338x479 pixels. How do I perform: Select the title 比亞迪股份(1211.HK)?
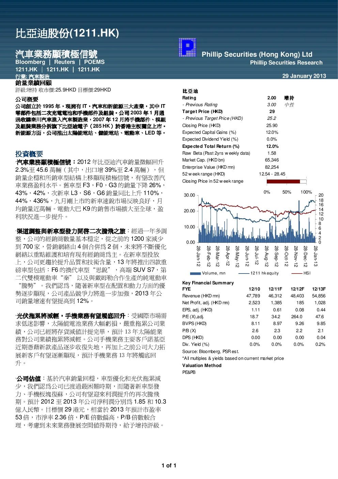click(67, 33)
